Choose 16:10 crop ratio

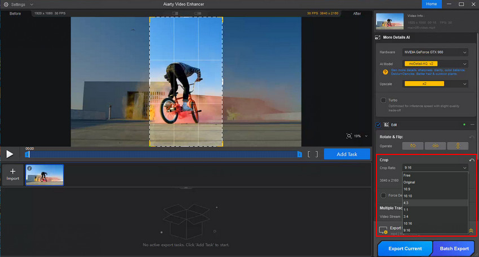435,196
